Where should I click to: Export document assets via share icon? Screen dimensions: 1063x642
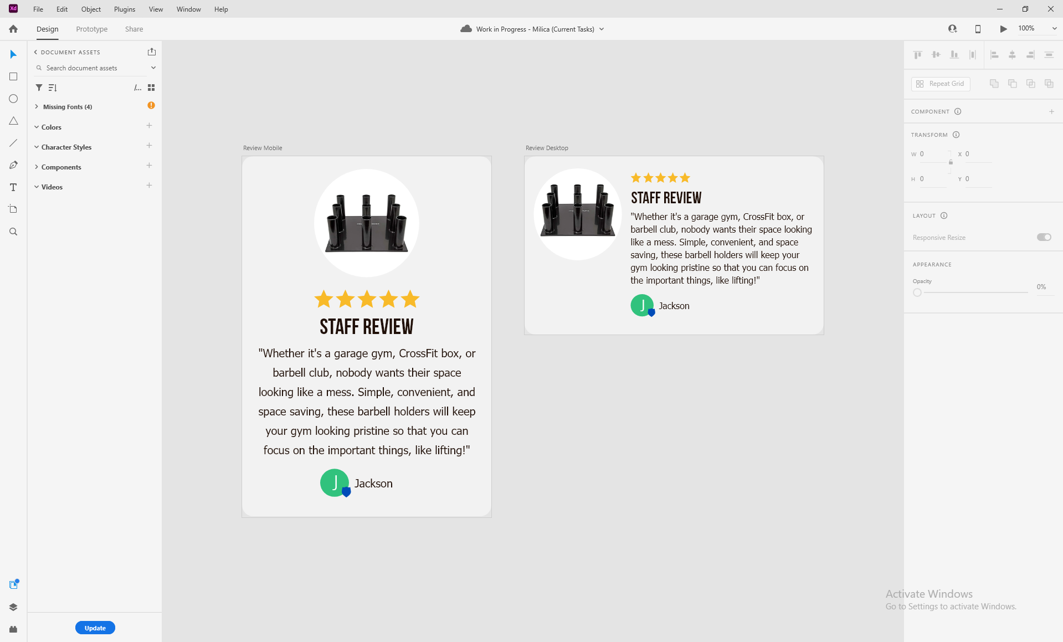coord(151,52)
